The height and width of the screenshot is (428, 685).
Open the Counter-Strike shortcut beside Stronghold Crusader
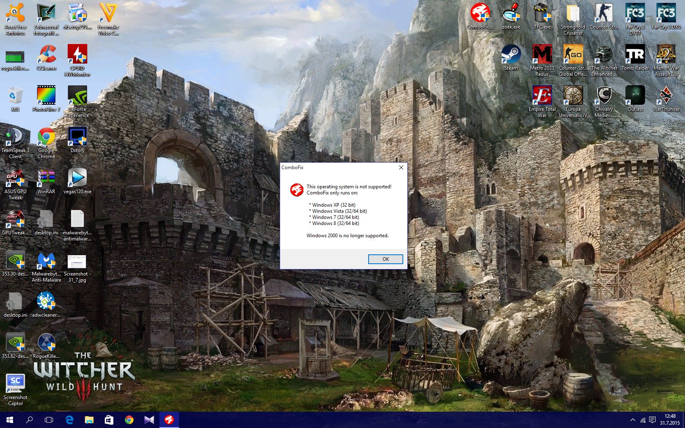pos(604,16)
